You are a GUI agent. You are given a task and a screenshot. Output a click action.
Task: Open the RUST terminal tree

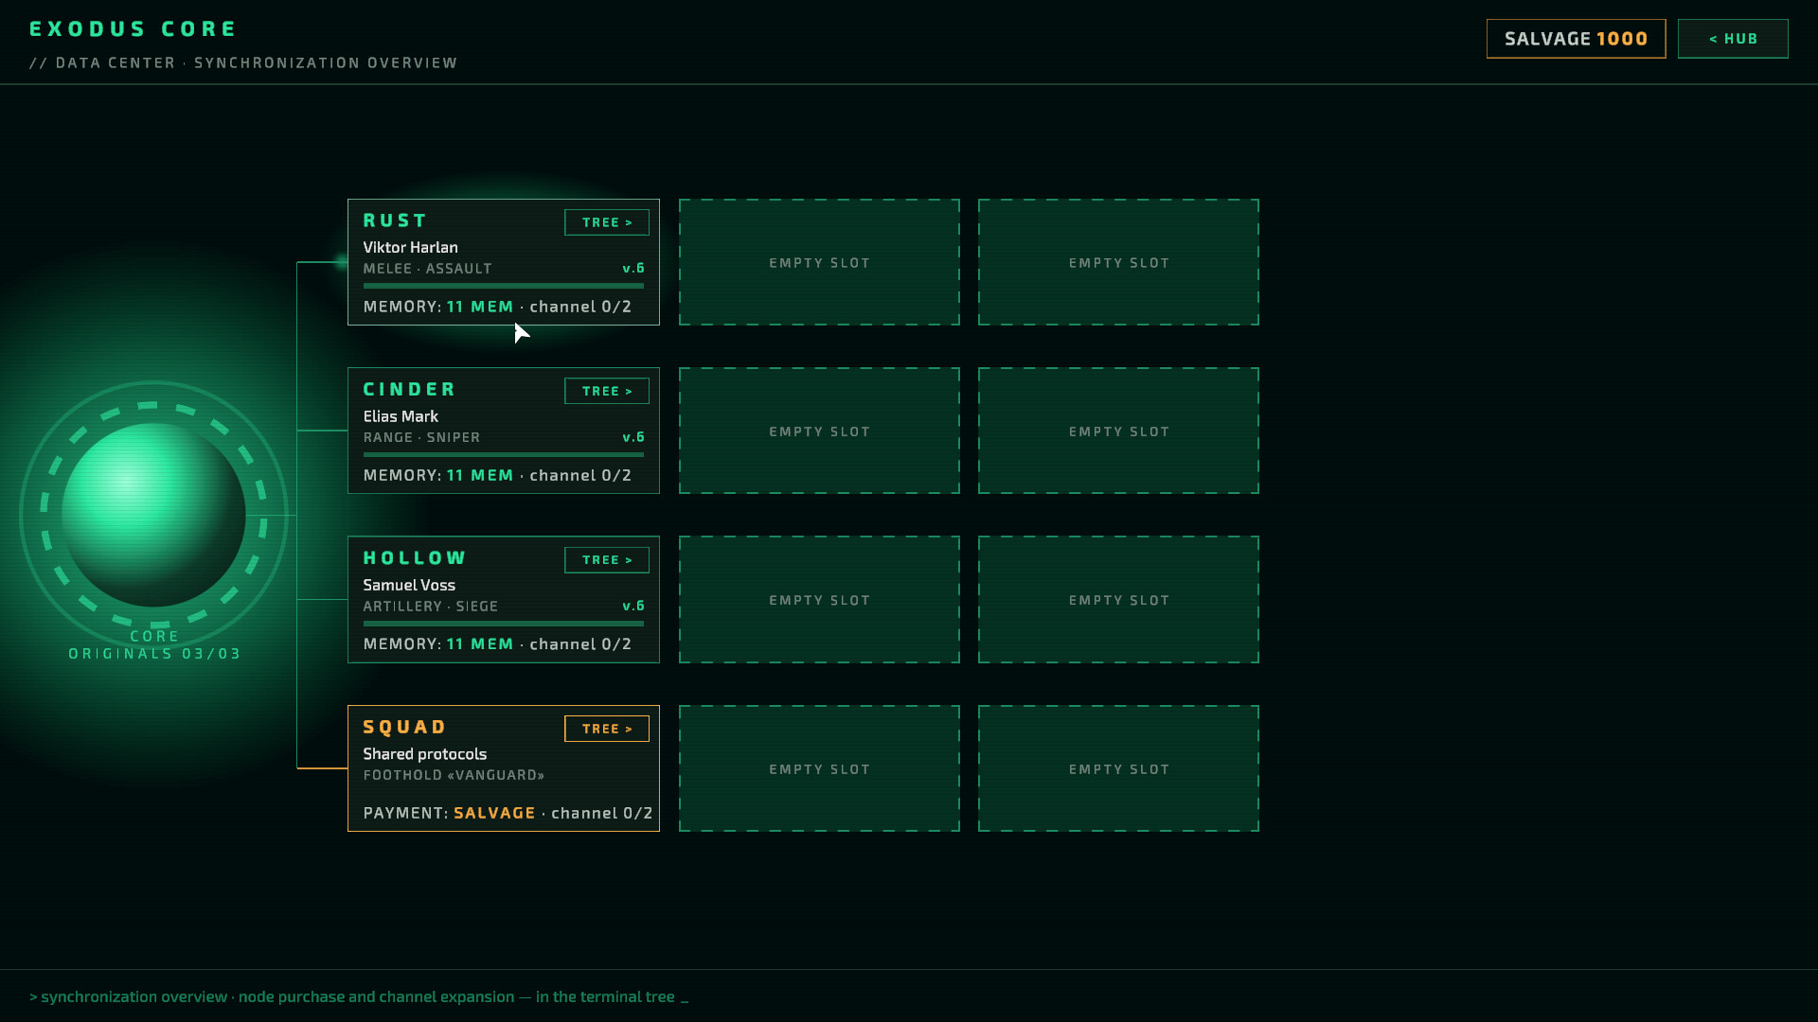[x=607, y=222]
